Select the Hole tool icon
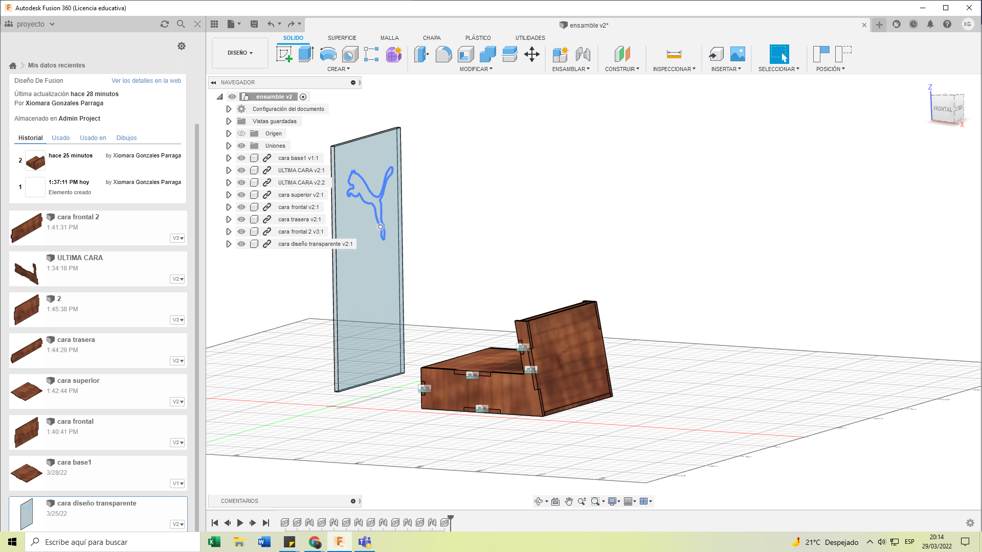Screen dimensions: 982x552 350,54
